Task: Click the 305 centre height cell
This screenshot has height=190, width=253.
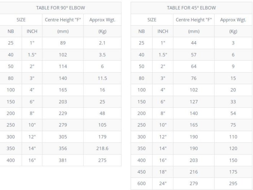Action: (x=63, y=137)
